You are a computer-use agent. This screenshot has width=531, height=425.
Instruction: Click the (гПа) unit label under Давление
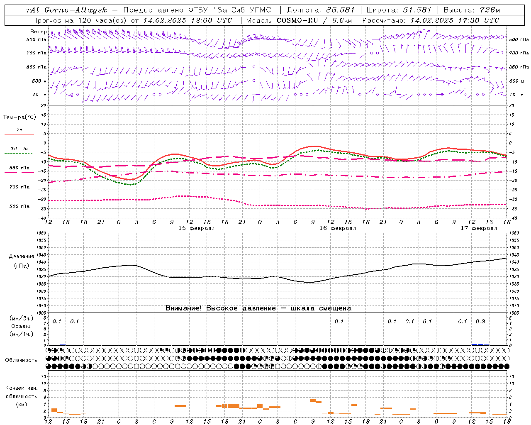pyautogui.click(x=22, y=266)
